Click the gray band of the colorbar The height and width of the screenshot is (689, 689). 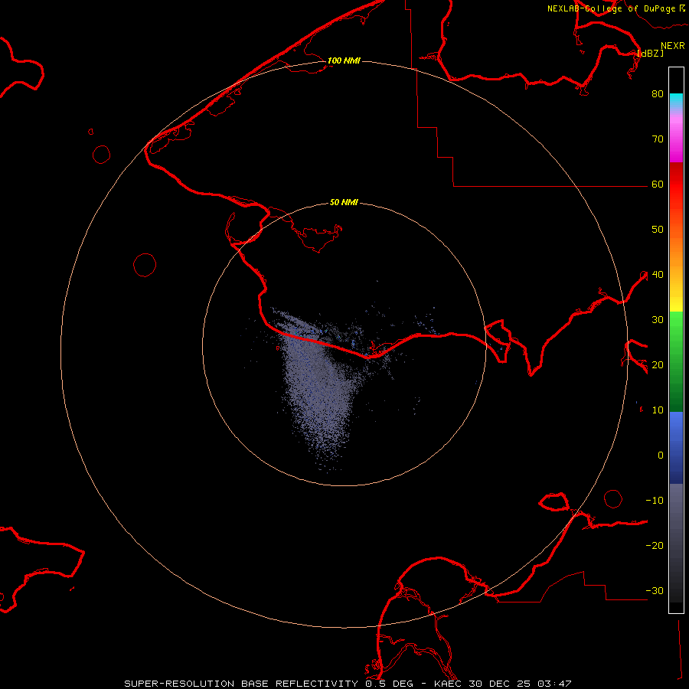pyautogui.click(x=676, y=543)
